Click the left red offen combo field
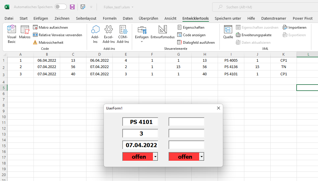Viewport: 318px width, 181px height. click(x=138, y=157)
